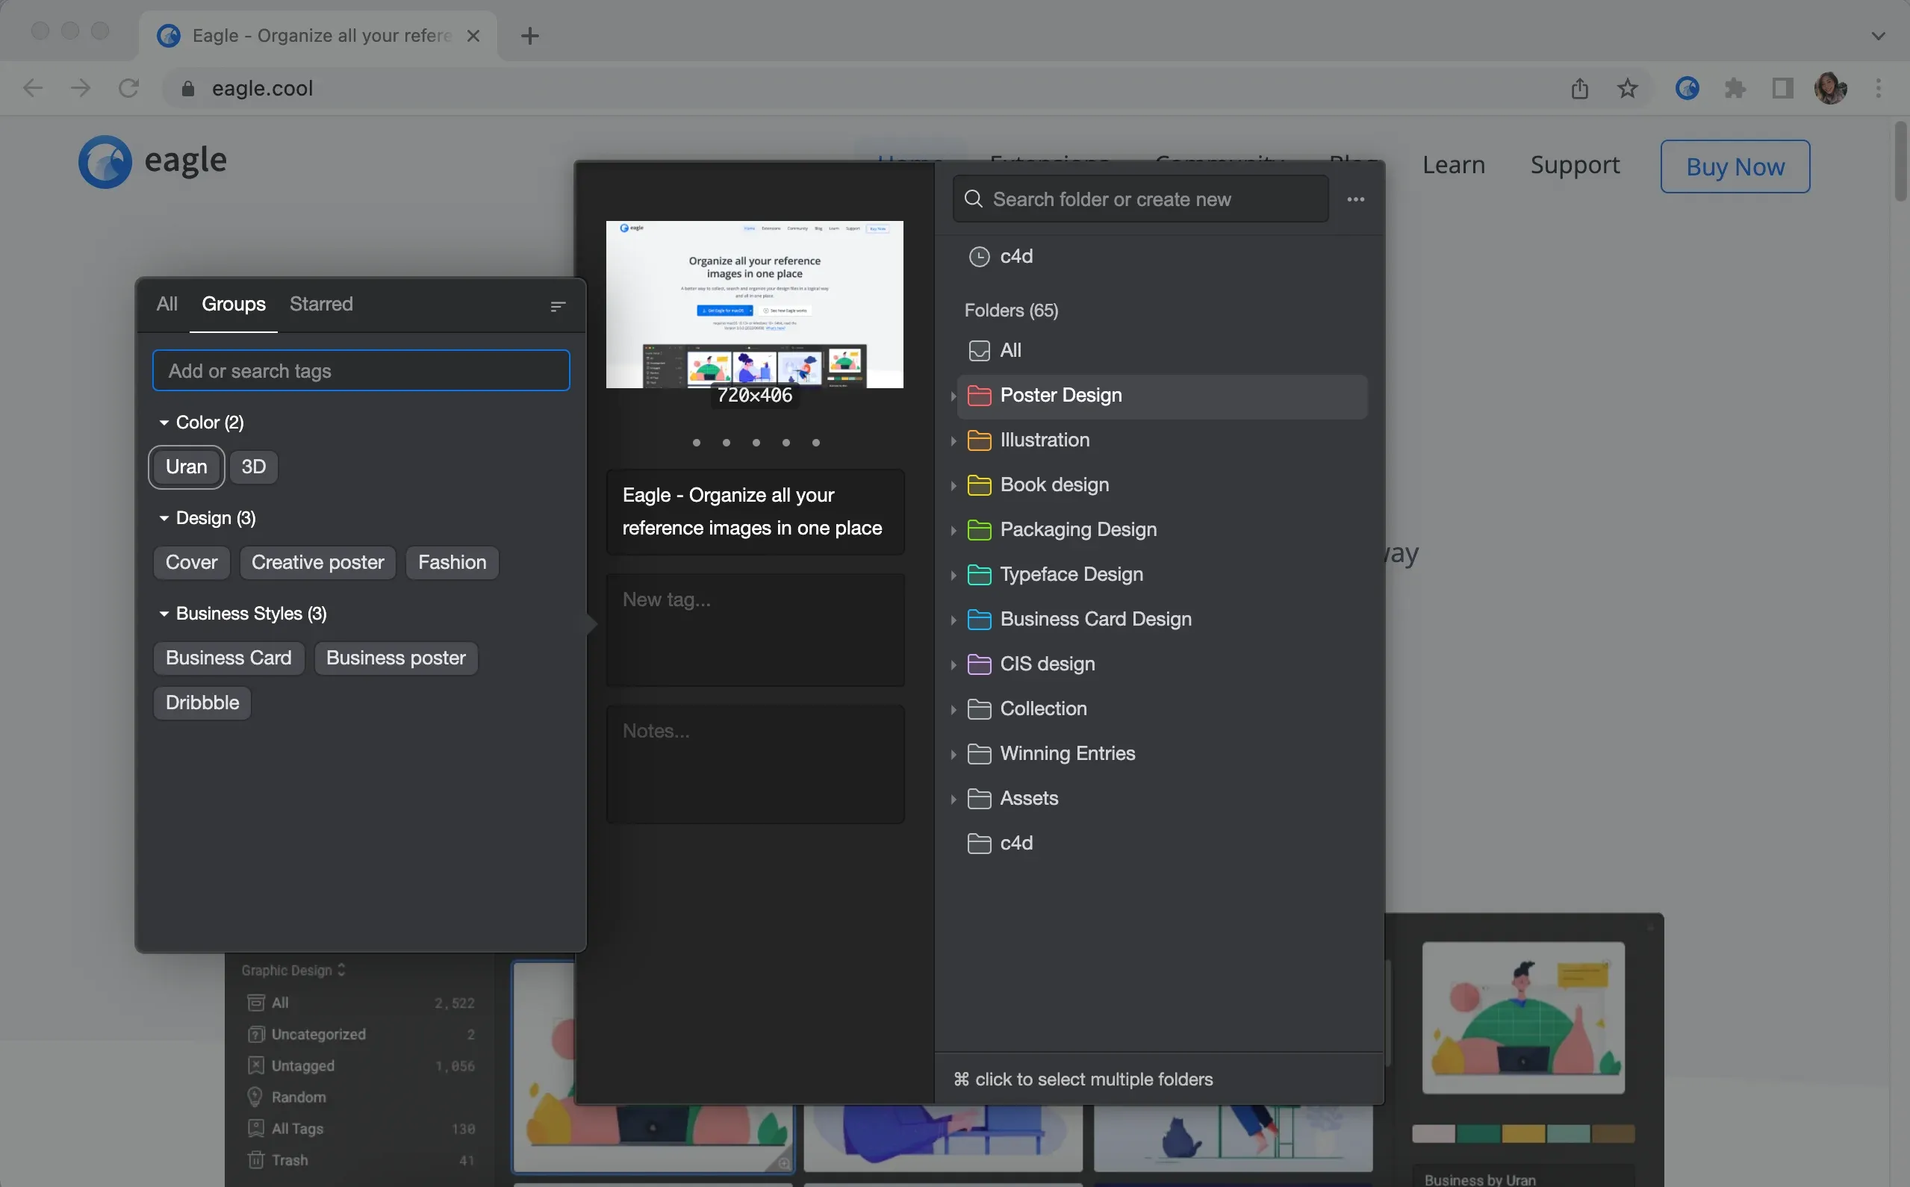Select the All folders entry
This screenshot has height=1187, width=1910.
pos(1162,351)
